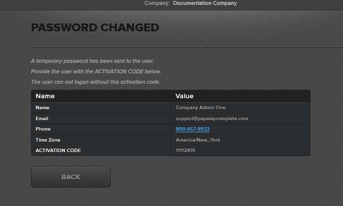
Task: Click the Phone row label
Action: 43,129
